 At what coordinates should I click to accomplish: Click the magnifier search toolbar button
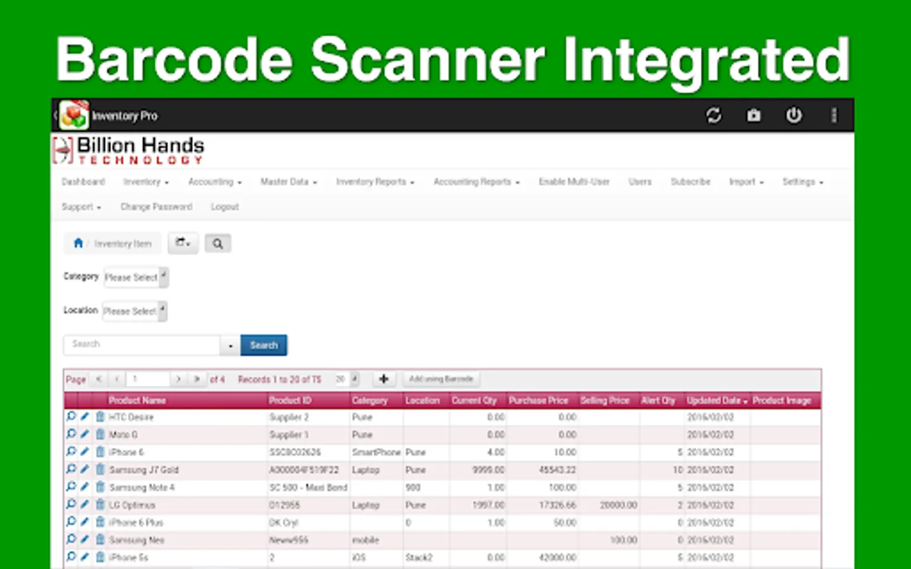tap(218, 243)
